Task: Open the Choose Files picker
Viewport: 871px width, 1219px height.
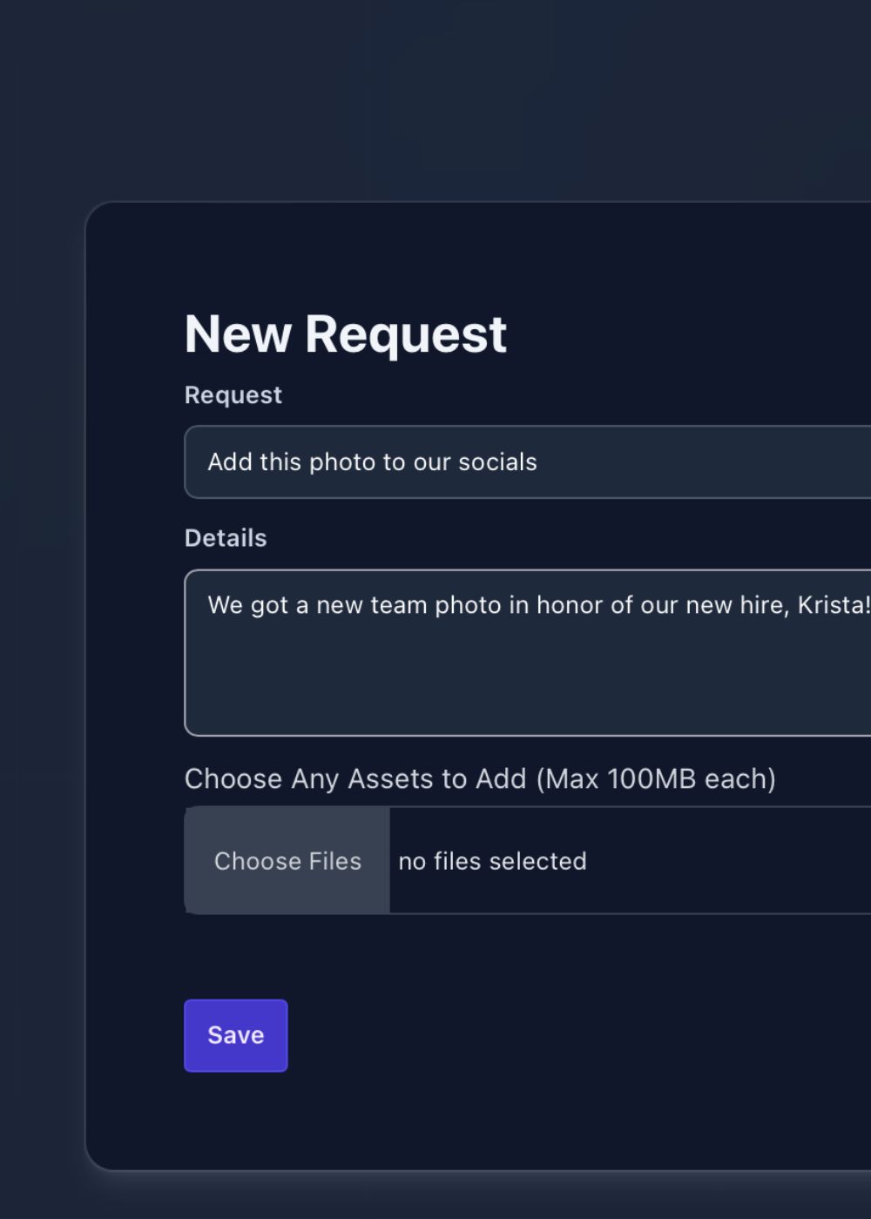Action: click(287, 860)
